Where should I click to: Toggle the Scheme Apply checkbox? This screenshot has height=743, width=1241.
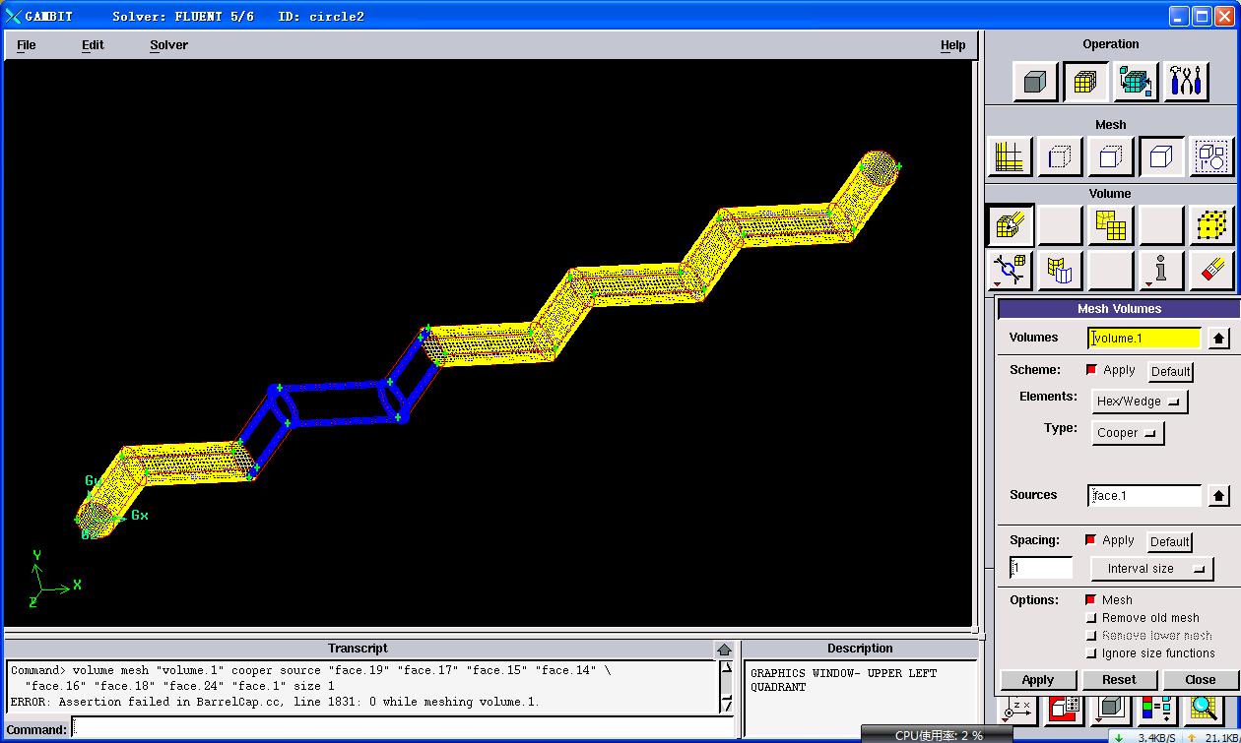[x=1091, y=370]
